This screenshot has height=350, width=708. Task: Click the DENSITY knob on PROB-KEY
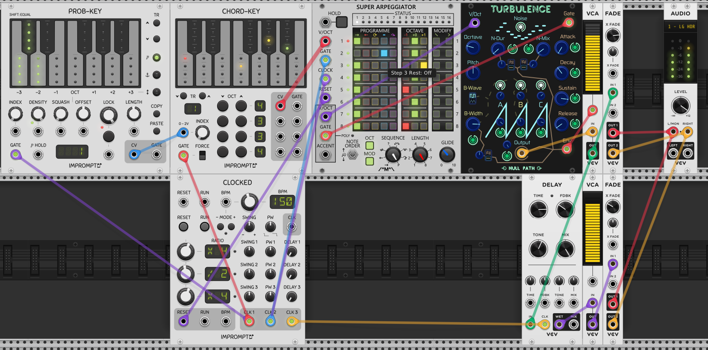click(38, 114)
